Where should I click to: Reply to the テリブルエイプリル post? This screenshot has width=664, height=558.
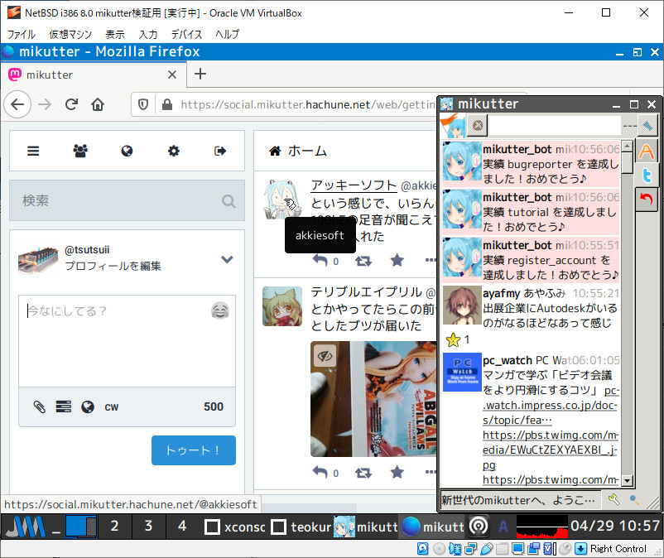[x=320, y=472]
